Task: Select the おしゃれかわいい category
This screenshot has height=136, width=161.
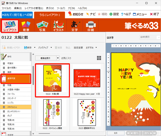Action: [x=16, y=111]
